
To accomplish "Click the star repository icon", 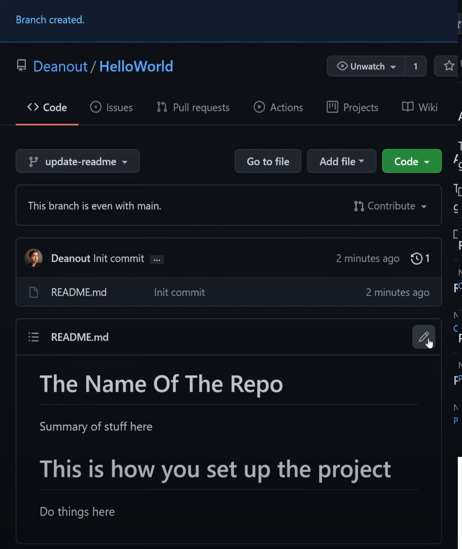I will [449, 66].
